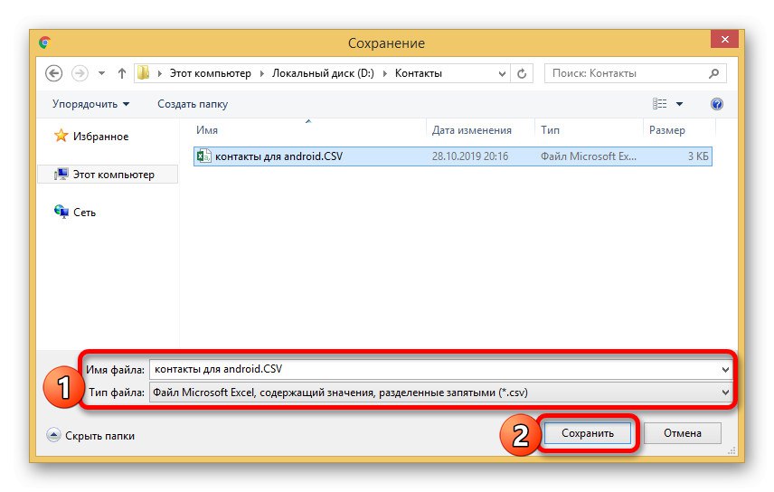Click the Back navigation arrow
The image size is (774, 492).
(x=54, y=73)
